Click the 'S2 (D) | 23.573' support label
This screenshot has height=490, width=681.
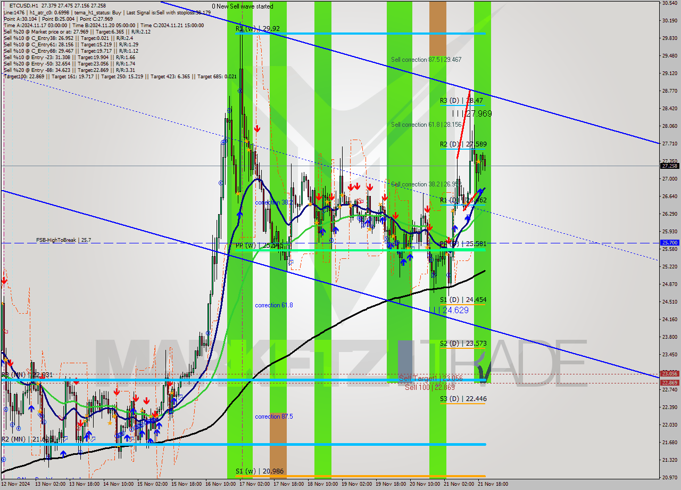[463, 344]
